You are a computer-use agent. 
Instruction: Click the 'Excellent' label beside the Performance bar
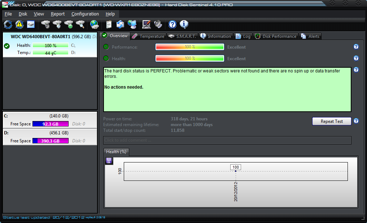(236, 47)
